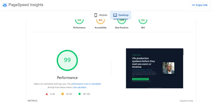Screen dimensions: 213x102
Task: Click the METRICS section heading
Action: [x=32, y=101]
